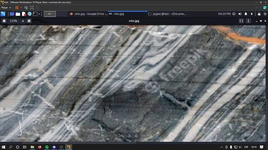
Task: Open the notifications bell in the Kali panel
Action: (x=246, y=14)
